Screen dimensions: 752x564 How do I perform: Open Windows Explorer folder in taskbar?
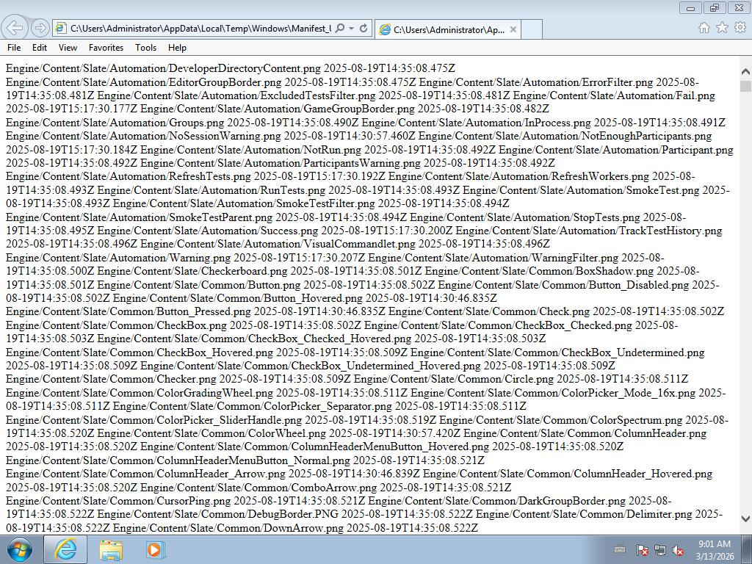111,549
